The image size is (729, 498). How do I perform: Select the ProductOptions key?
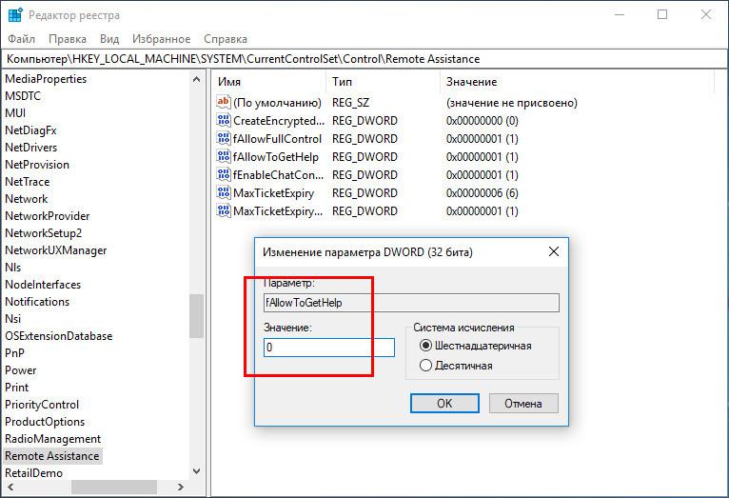[x=45, y=422]
